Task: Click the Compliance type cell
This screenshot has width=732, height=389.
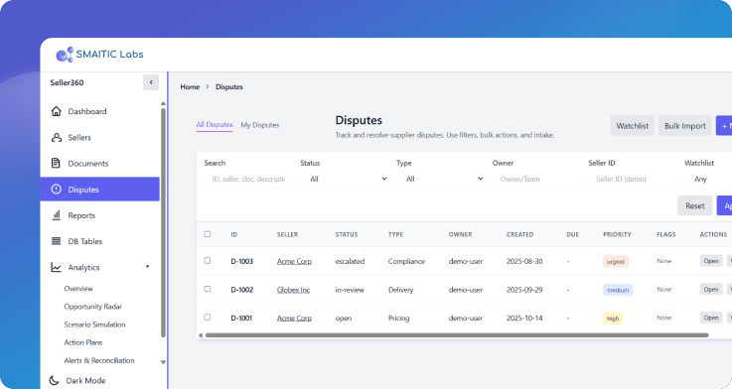Action: (x=406, y=261)
